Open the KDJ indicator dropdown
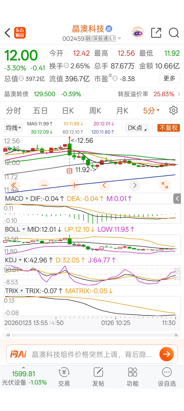184x411 pixels. pyautogui.click(x=13, y=260)
